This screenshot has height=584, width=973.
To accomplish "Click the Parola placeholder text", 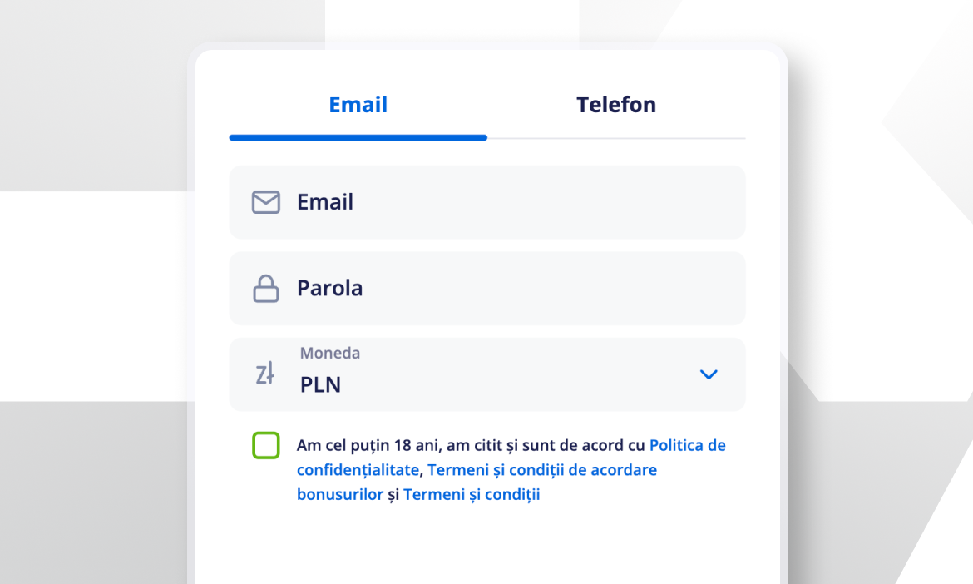I will (330, 289).
